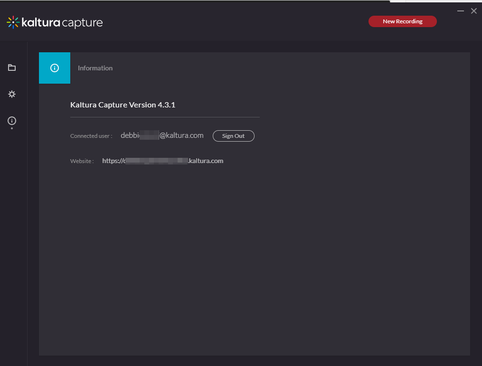
Task: Click the connected user email address
Action: pos(162,135)
